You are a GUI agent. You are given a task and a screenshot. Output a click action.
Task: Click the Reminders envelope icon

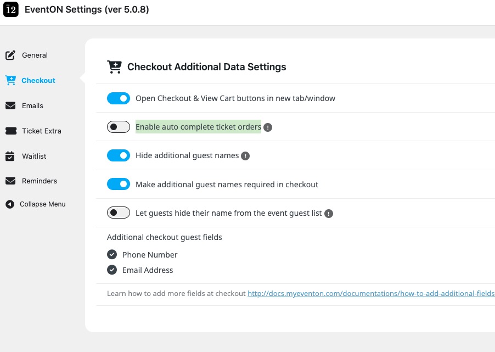pos(10,181)
